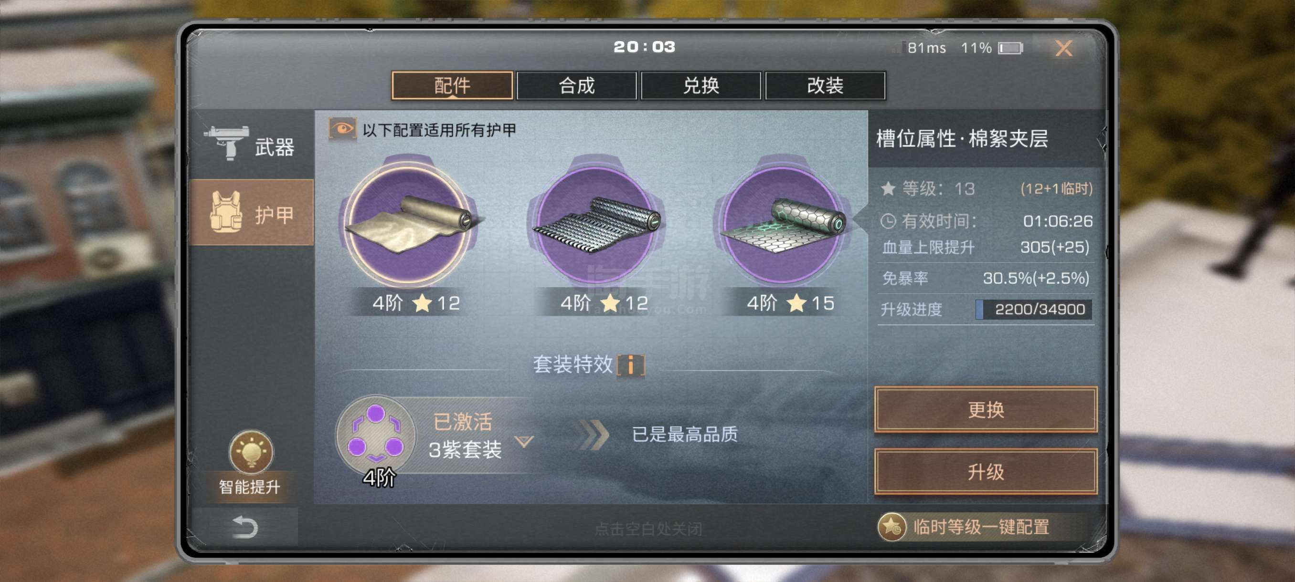Close the panel with orange X
Screen dimensions: 1295x582
pos(1063,49)
